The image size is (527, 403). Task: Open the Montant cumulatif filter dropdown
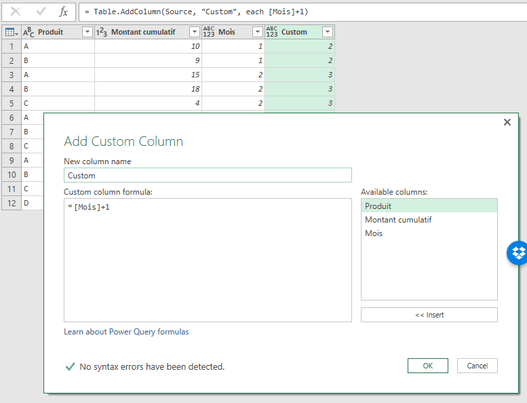click(x=194, y=32)
